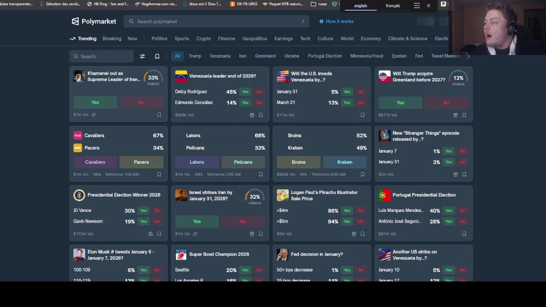
Task: Bookmark Israel strikes Iran market
Action: pyautogui.click(x=261, y=234)
